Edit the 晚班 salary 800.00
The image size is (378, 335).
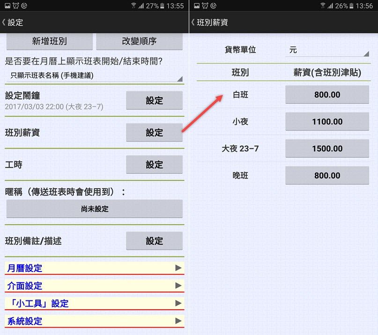327,175
